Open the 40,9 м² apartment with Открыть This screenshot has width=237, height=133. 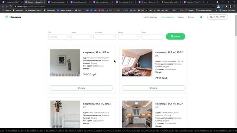(154, 88)
